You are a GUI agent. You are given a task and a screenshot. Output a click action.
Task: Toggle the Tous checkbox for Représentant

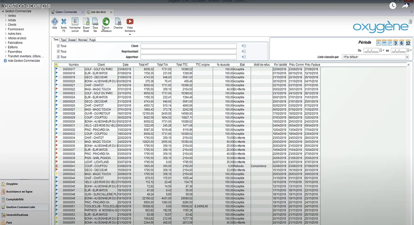pos(58,52)
